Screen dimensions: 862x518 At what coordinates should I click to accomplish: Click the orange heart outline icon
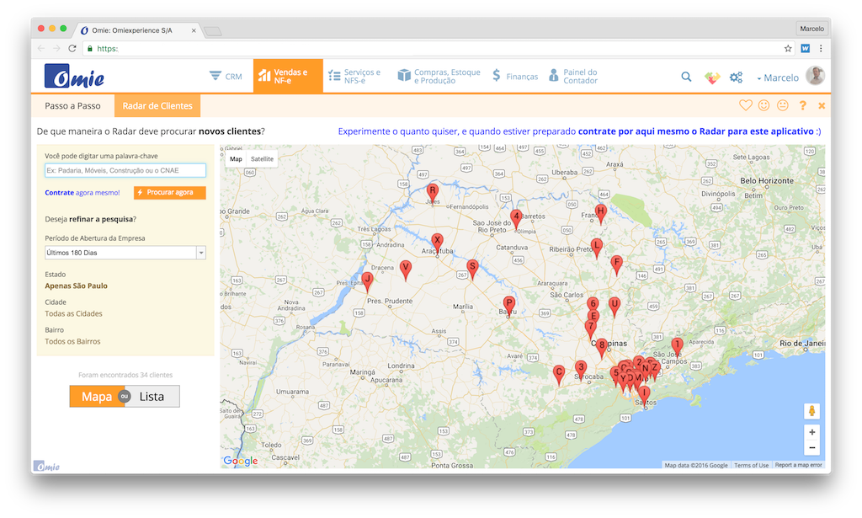point(746,105)
